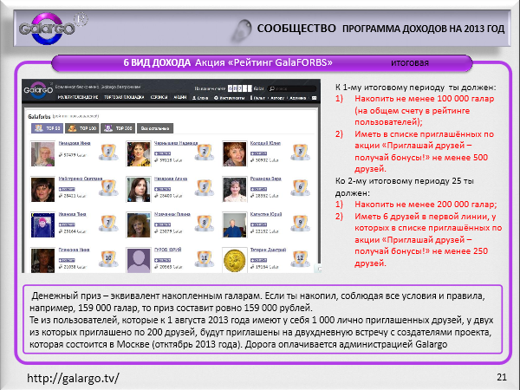Open the ТОРГОВАЯ ПЛОЩАДКА menu item

coord(124,97)
